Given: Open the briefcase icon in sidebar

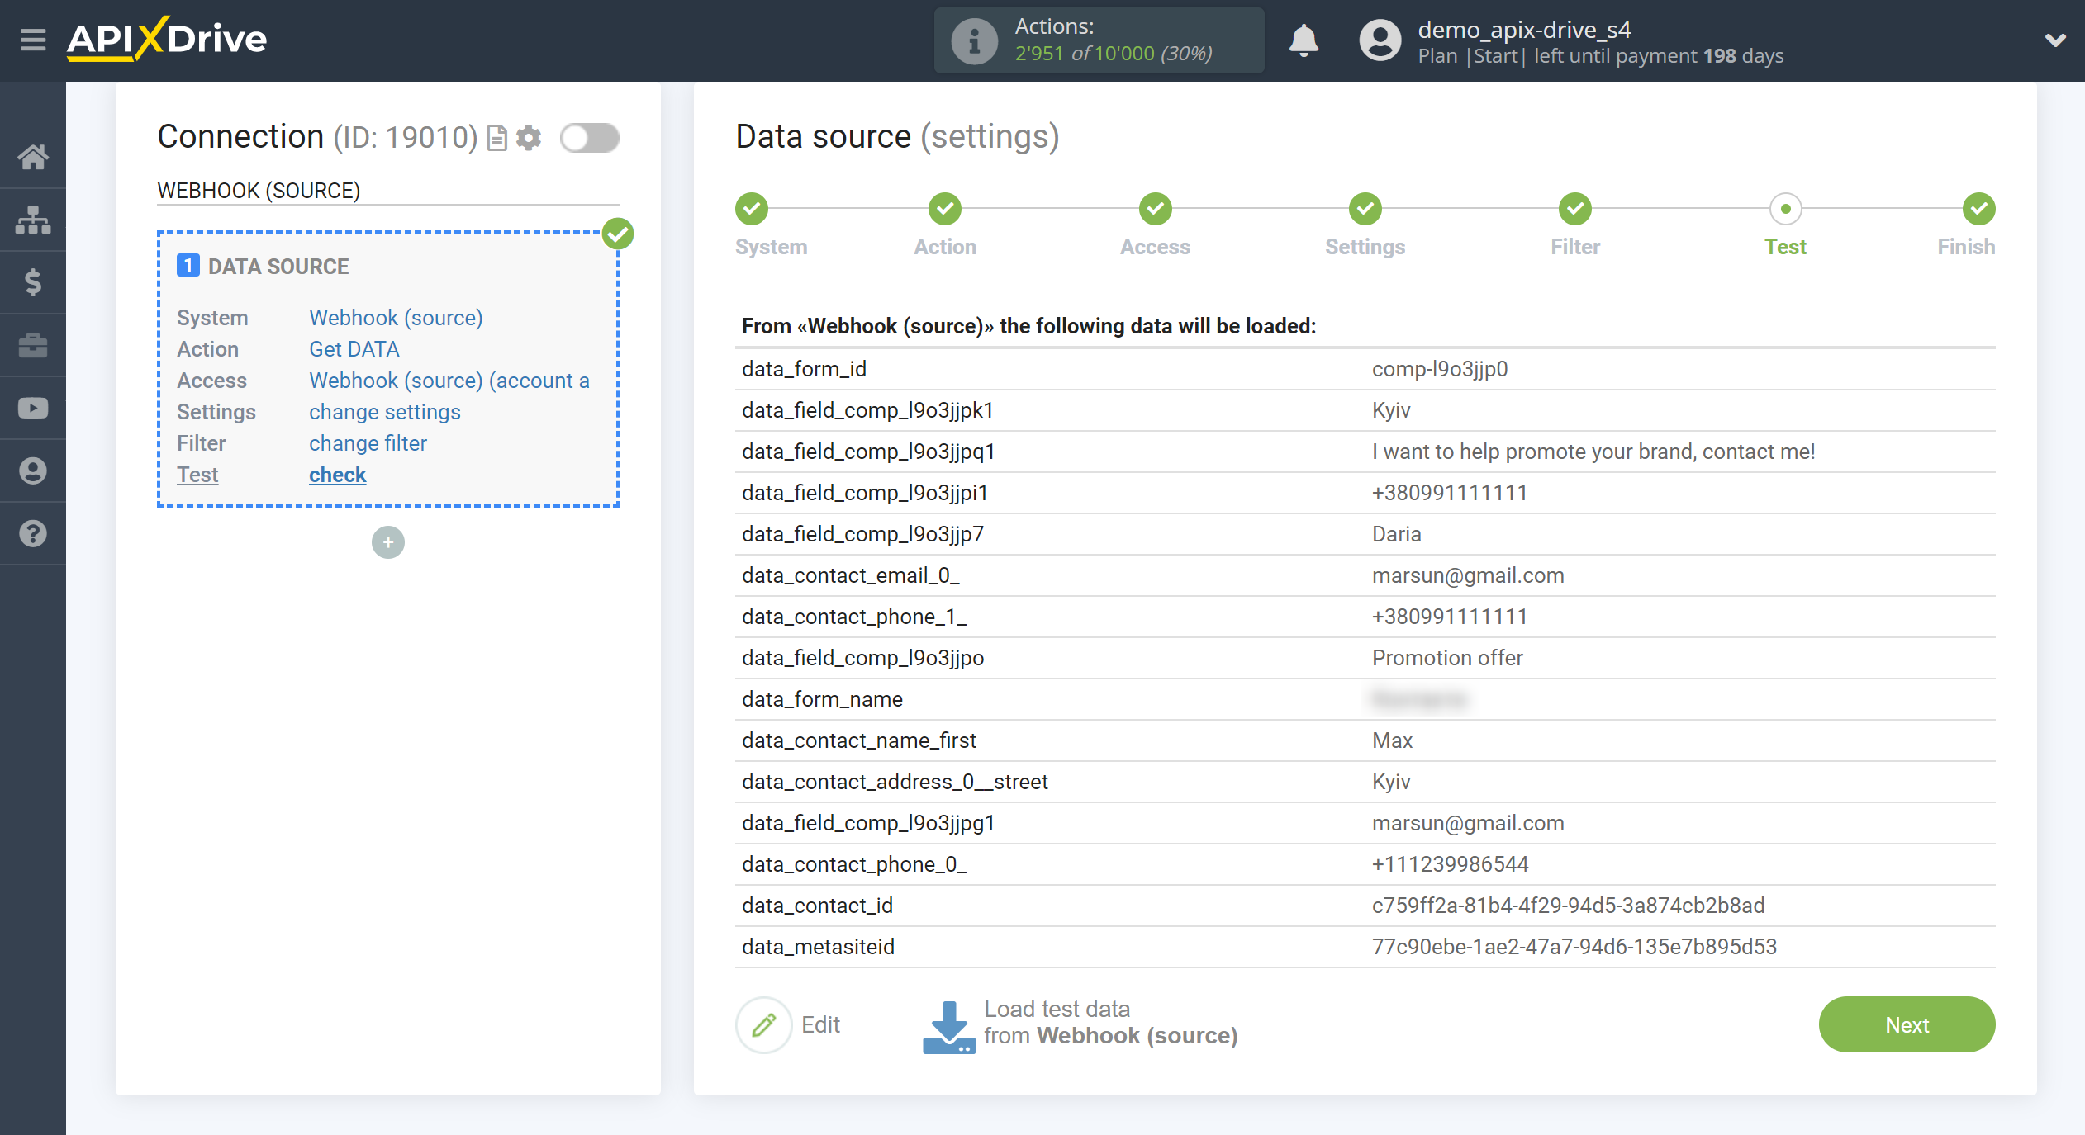Looking at the screenshot, I should click(33, 345).
